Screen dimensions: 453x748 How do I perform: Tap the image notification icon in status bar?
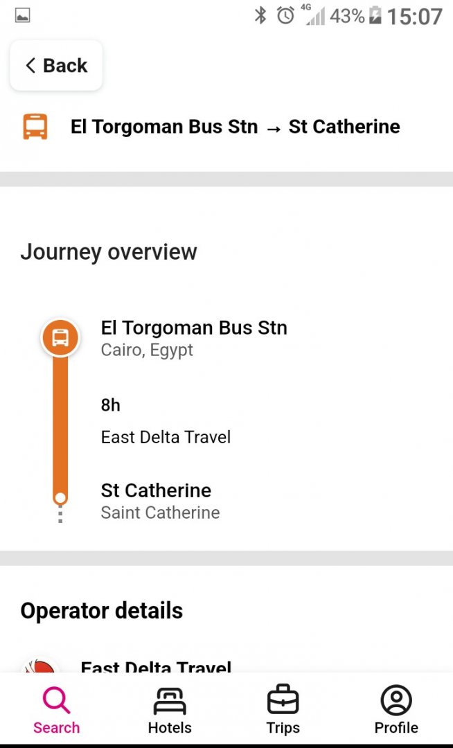[x=22, y=15]
